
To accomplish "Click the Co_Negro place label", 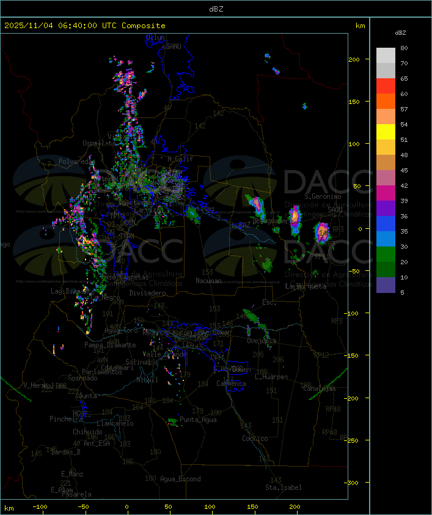I will (105, 297).
